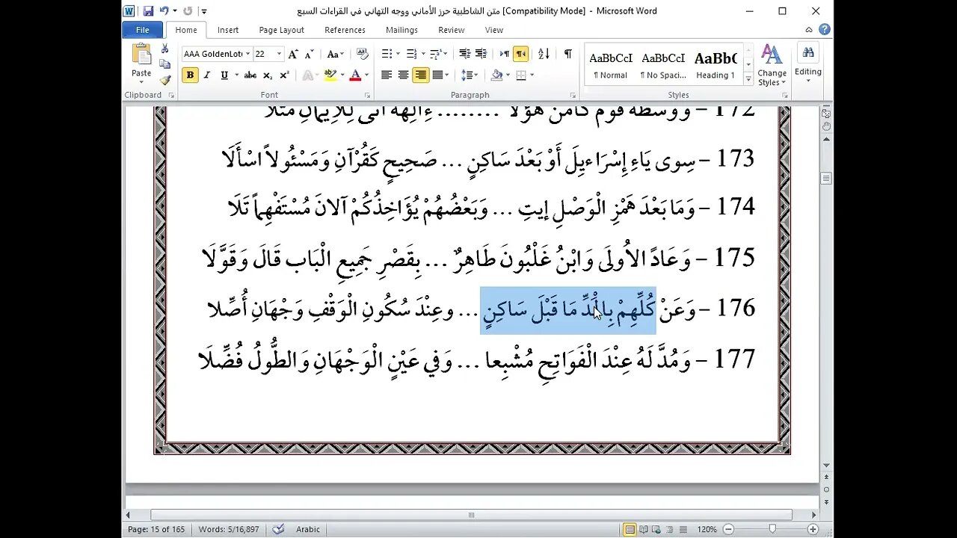The height and width of the screenshot is (538, 957).
Task: Set Right-to-Left text direction
Action: [520, 54]
